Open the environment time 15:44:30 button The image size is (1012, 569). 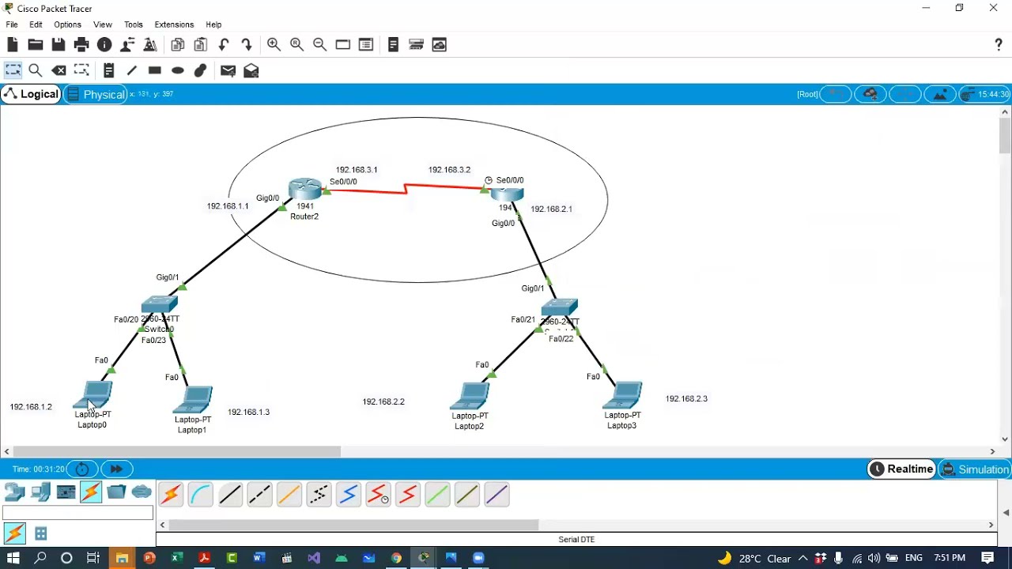click(x=985, y=94)
